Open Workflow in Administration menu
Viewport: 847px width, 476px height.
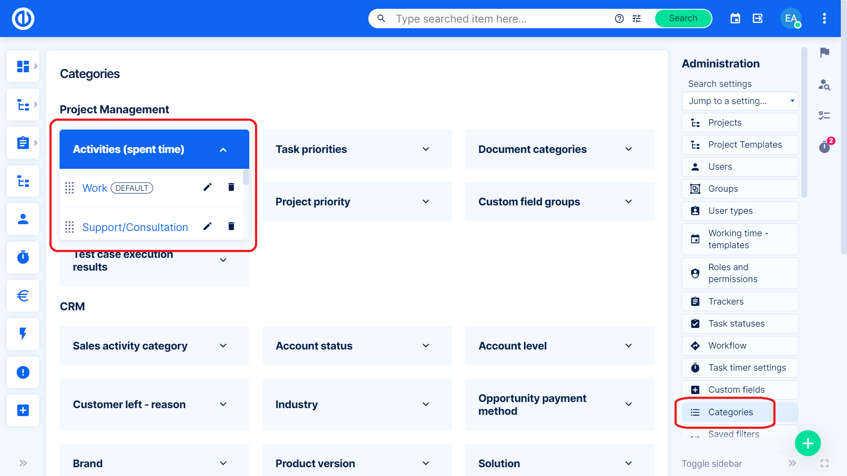click(x=727, y=346)
